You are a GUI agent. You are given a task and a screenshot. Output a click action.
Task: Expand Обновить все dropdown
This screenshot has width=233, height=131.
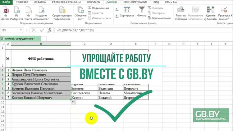(x=80, y=13)
